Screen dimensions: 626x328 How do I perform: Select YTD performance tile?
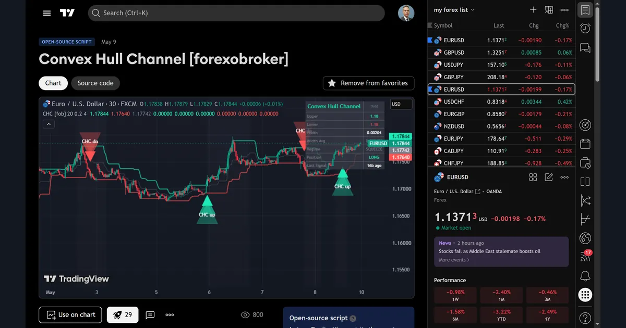[501, 316]
